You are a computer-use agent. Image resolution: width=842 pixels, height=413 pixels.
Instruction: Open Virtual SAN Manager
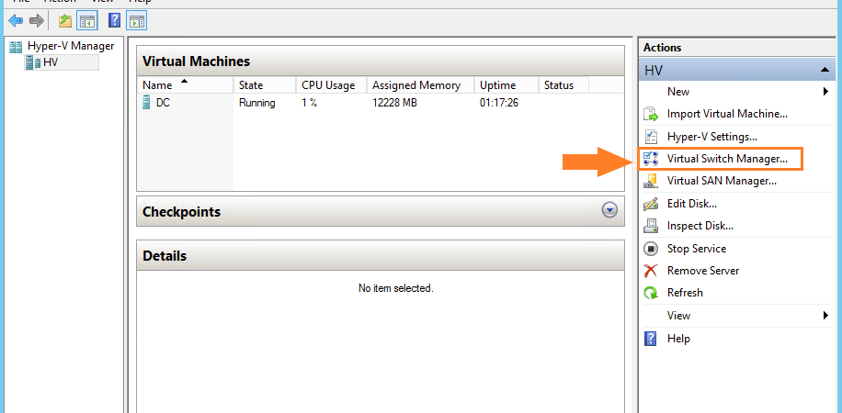[722, 181]
